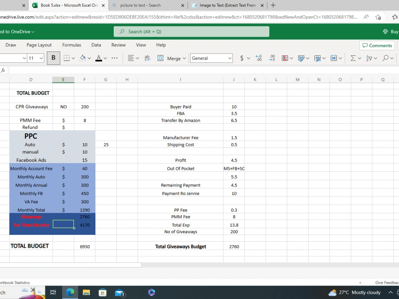Click Decrease Decimal icon
399x299 pixels.
[x=259, y=58]
